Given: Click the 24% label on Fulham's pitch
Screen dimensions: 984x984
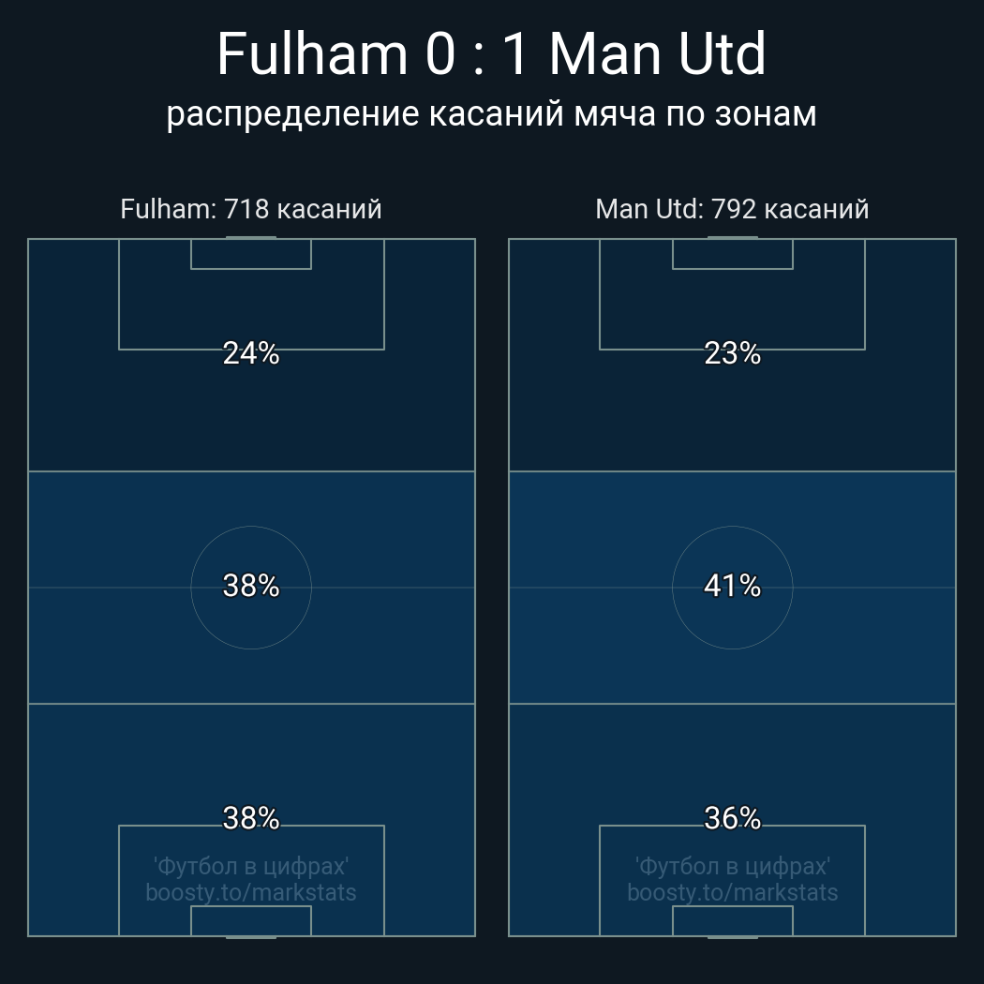Looking at the screenshot, I should 251,353.
